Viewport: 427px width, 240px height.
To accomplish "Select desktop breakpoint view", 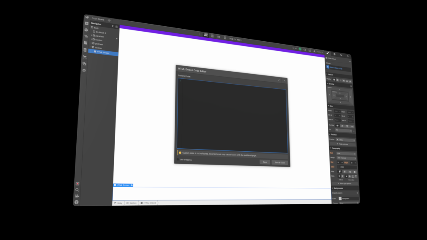I will click(x=206, y=35).
